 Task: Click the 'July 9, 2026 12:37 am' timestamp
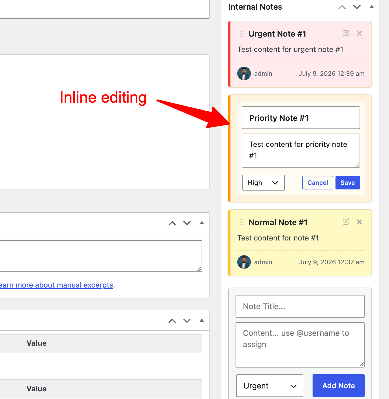332,262
